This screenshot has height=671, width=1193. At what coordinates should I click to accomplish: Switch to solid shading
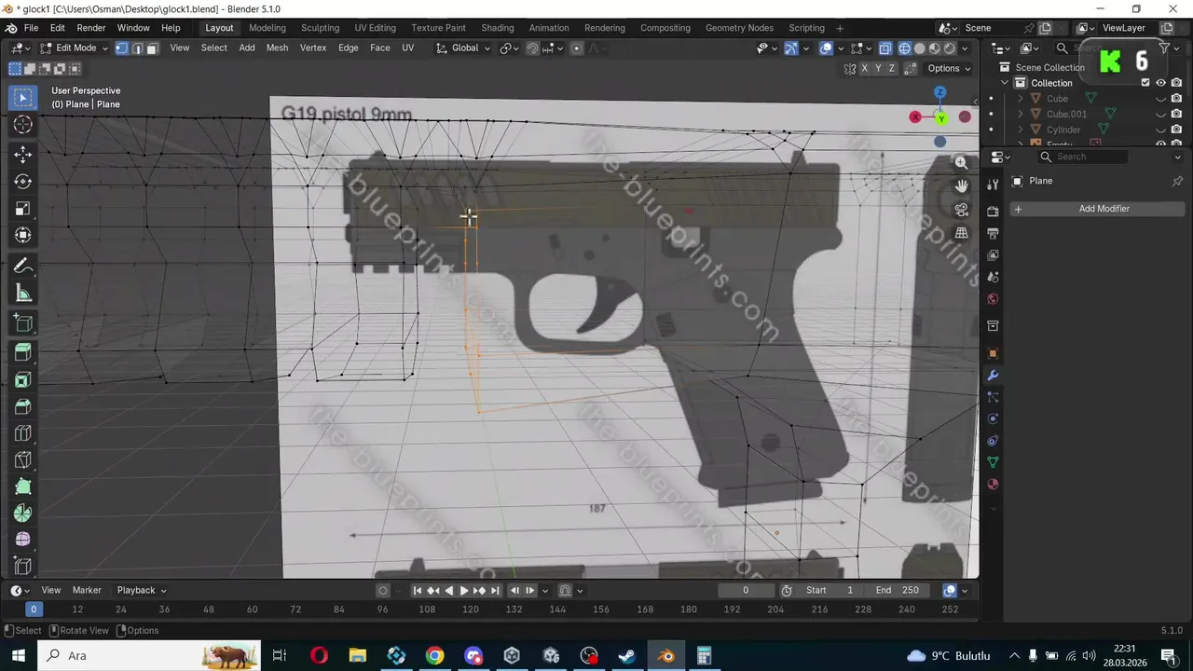point(919,48)
